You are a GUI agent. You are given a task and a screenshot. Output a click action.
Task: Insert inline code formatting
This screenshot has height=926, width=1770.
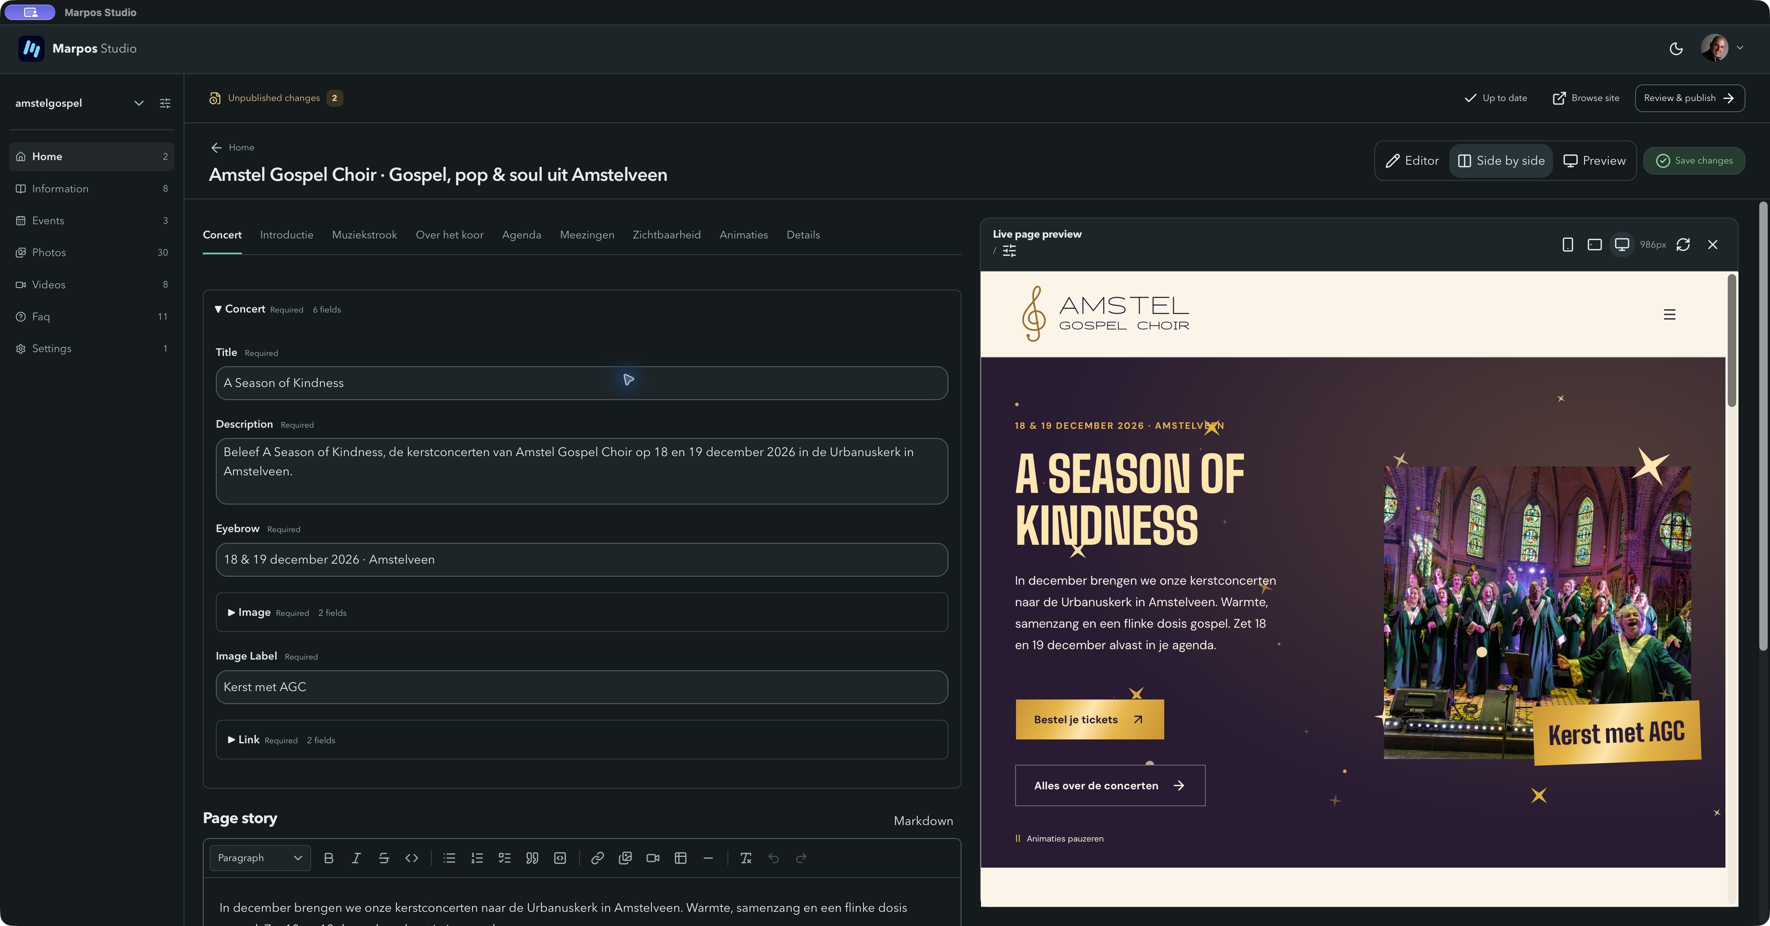[412, 858]
